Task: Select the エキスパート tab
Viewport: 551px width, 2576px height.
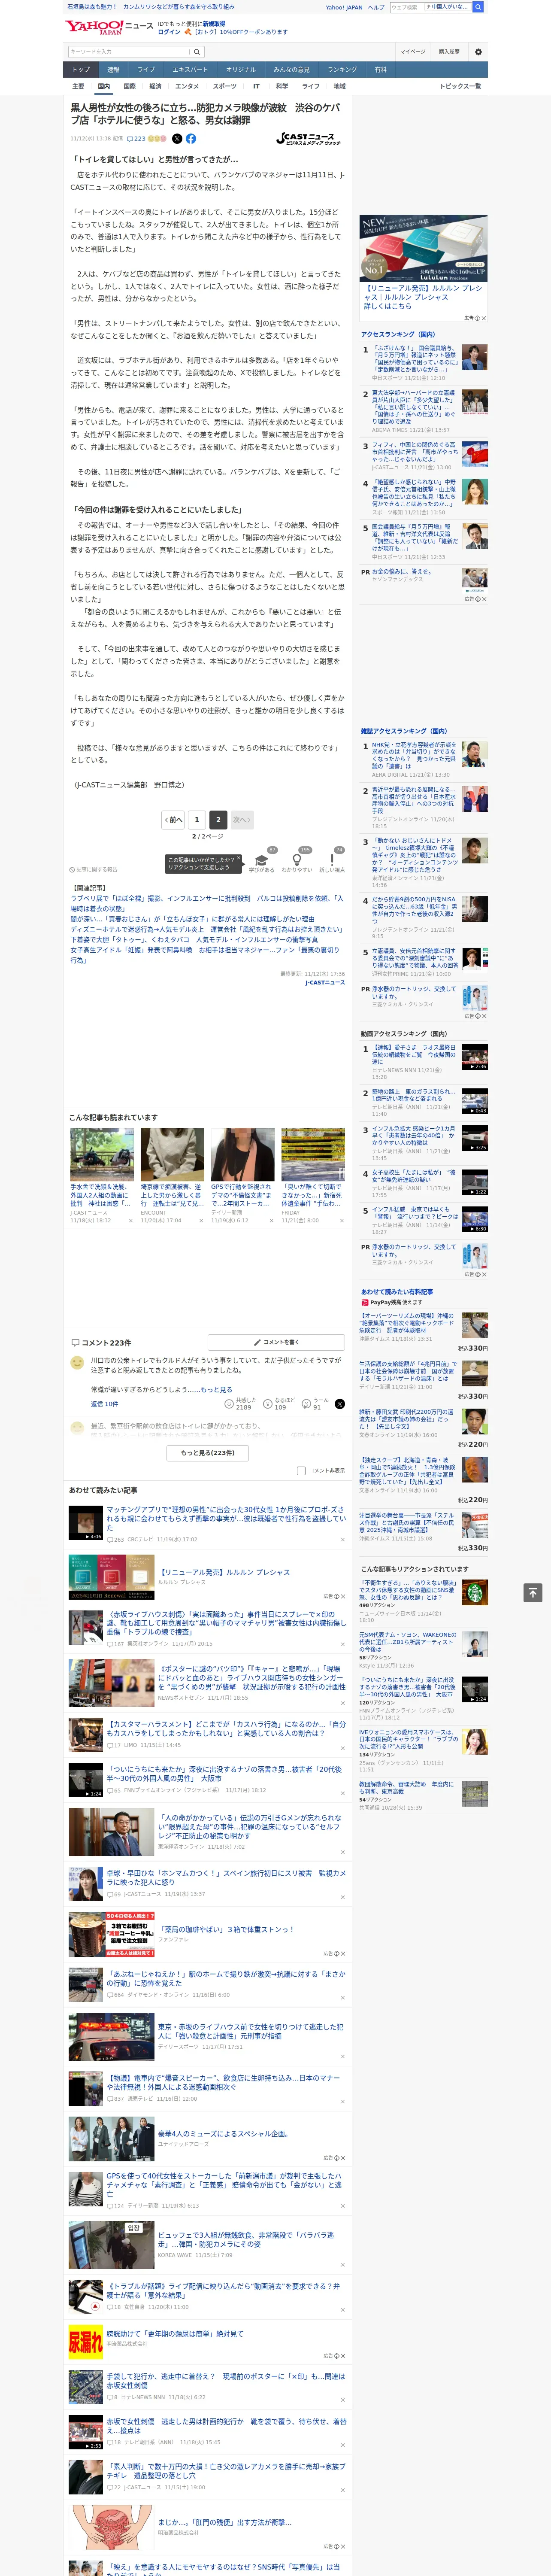Action: [x=190, y=70]
